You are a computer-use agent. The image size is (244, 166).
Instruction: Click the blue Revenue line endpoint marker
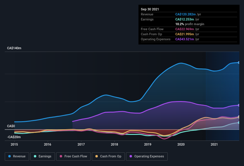click(x=239, y=63)
